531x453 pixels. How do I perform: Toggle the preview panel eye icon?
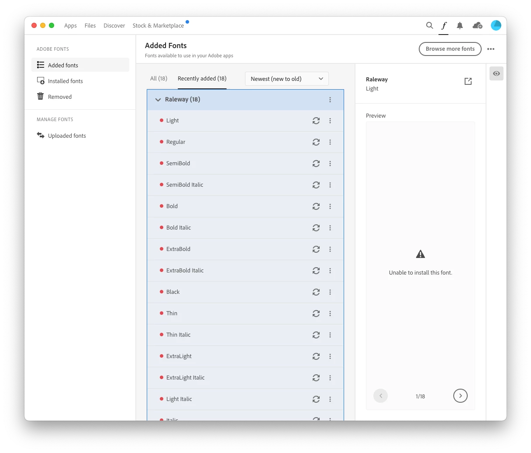coord(497,73)
